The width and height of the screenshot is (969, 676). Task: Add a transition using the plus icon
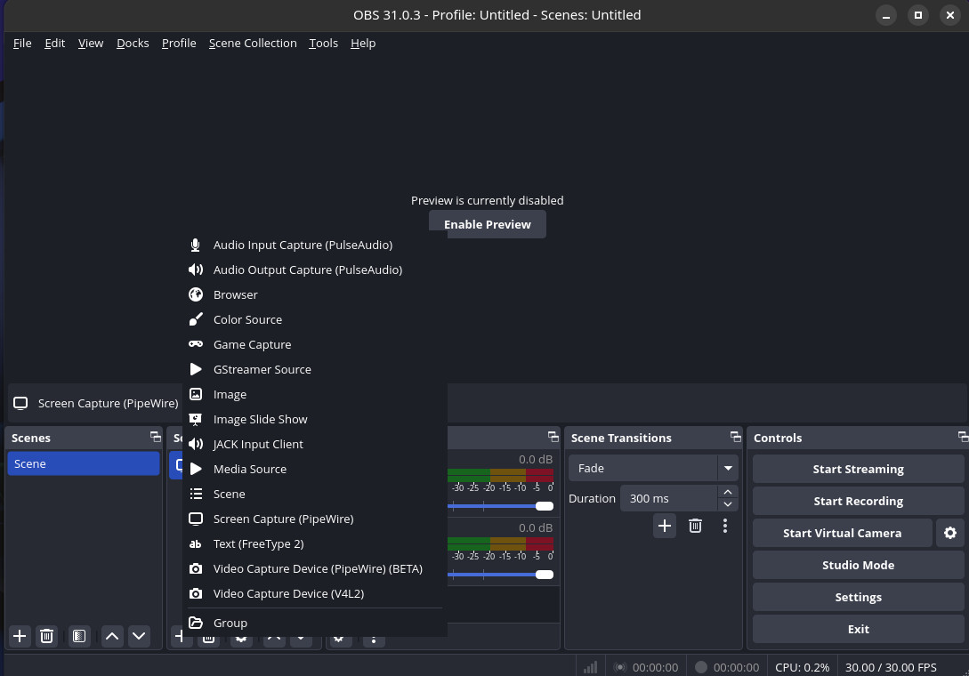[x=664, y=526]
